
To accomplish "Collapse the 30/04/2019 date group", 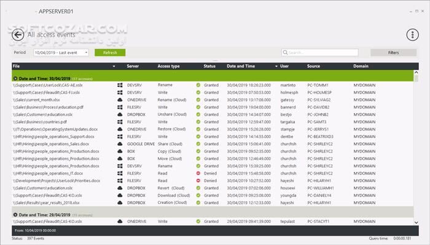I will click(15, 78).
